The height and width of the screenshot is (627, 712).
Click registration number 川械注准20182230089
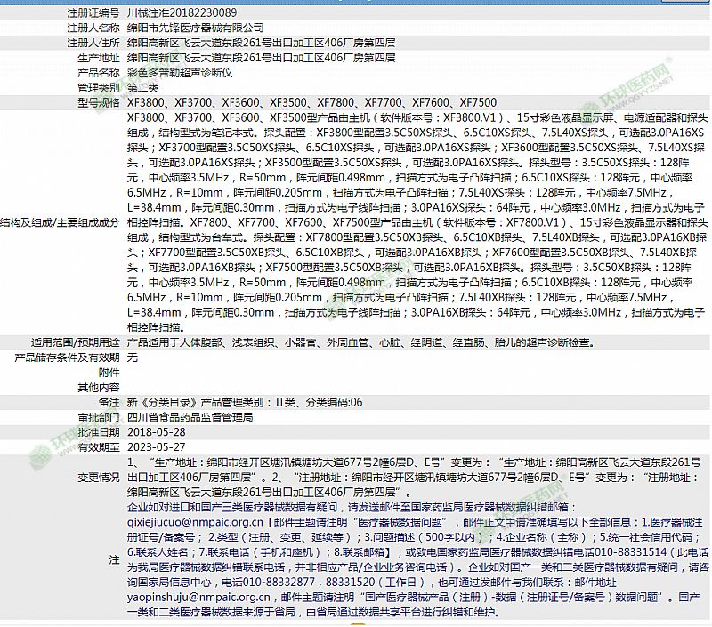pos(182,12)
